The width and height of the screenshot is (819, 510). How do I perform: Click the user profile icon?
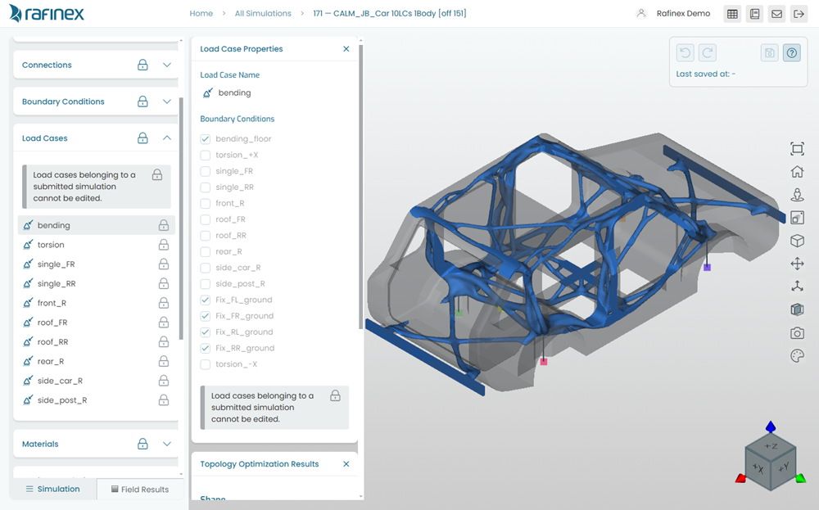(x=641, y=14)
